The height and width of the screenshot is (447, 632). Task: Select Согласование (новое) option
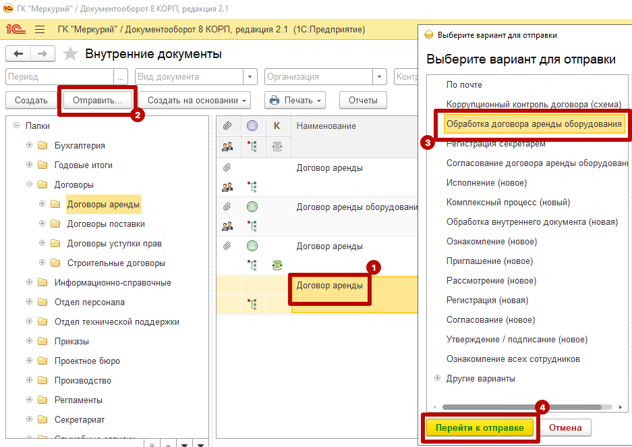490,320
